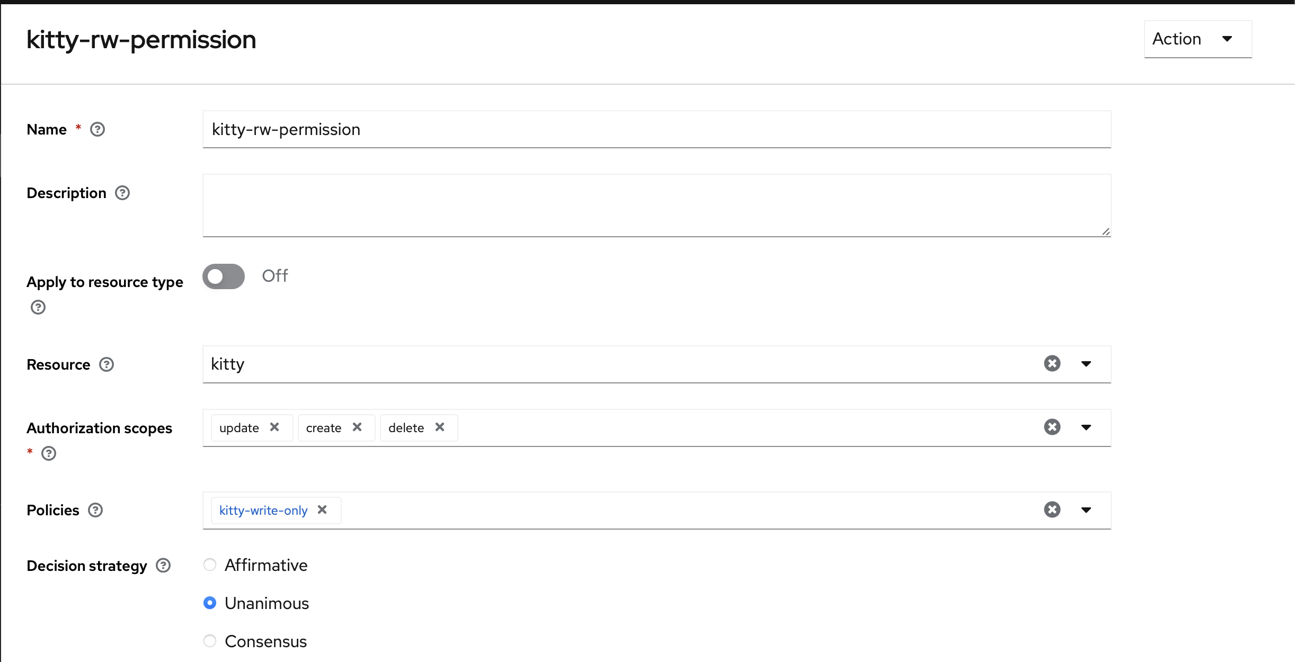Toggle Apply to resource type switch
The image size is (1295, 662).
click(x=224, y=276)
